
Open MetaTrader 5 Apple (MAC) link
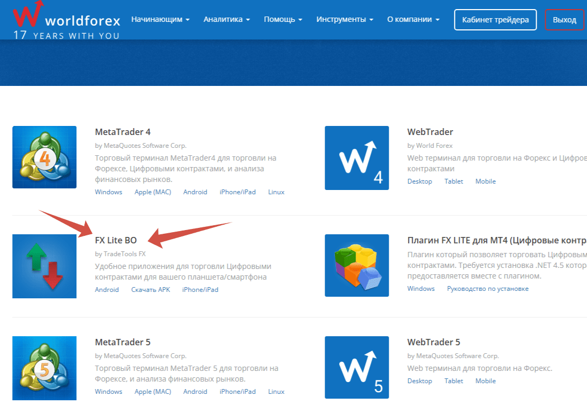pyautogui.click(x=153, y=392)
